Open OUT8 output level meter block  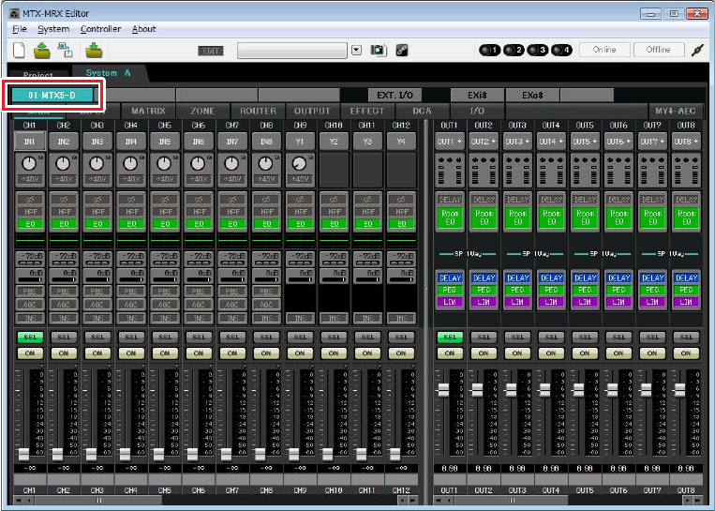(686, 171)
